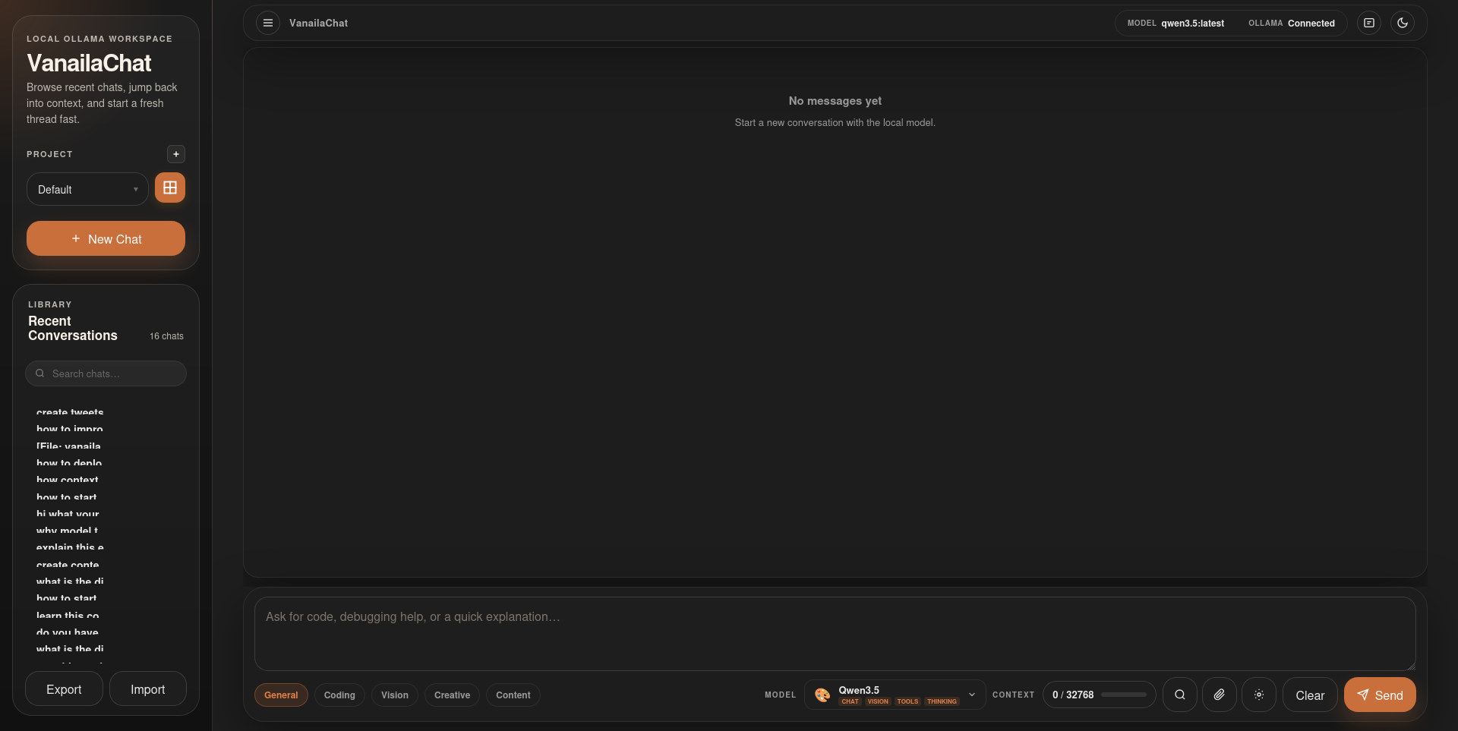Open the "how to impro" conversation
1458x731 pixels.
[x=70, y=429]
